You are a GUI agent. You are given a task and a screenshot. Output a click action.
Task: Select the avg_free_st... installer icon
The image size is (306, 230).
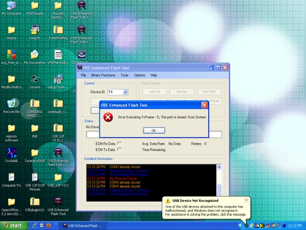click(11, 57)
